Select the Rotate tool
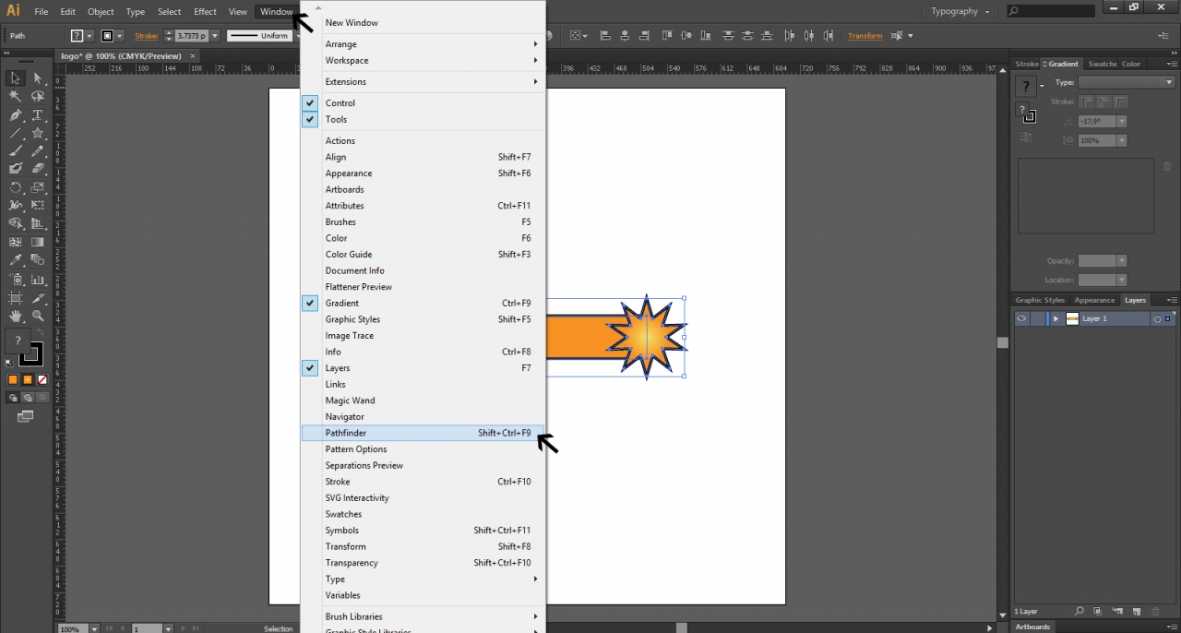 pos(16,187)
